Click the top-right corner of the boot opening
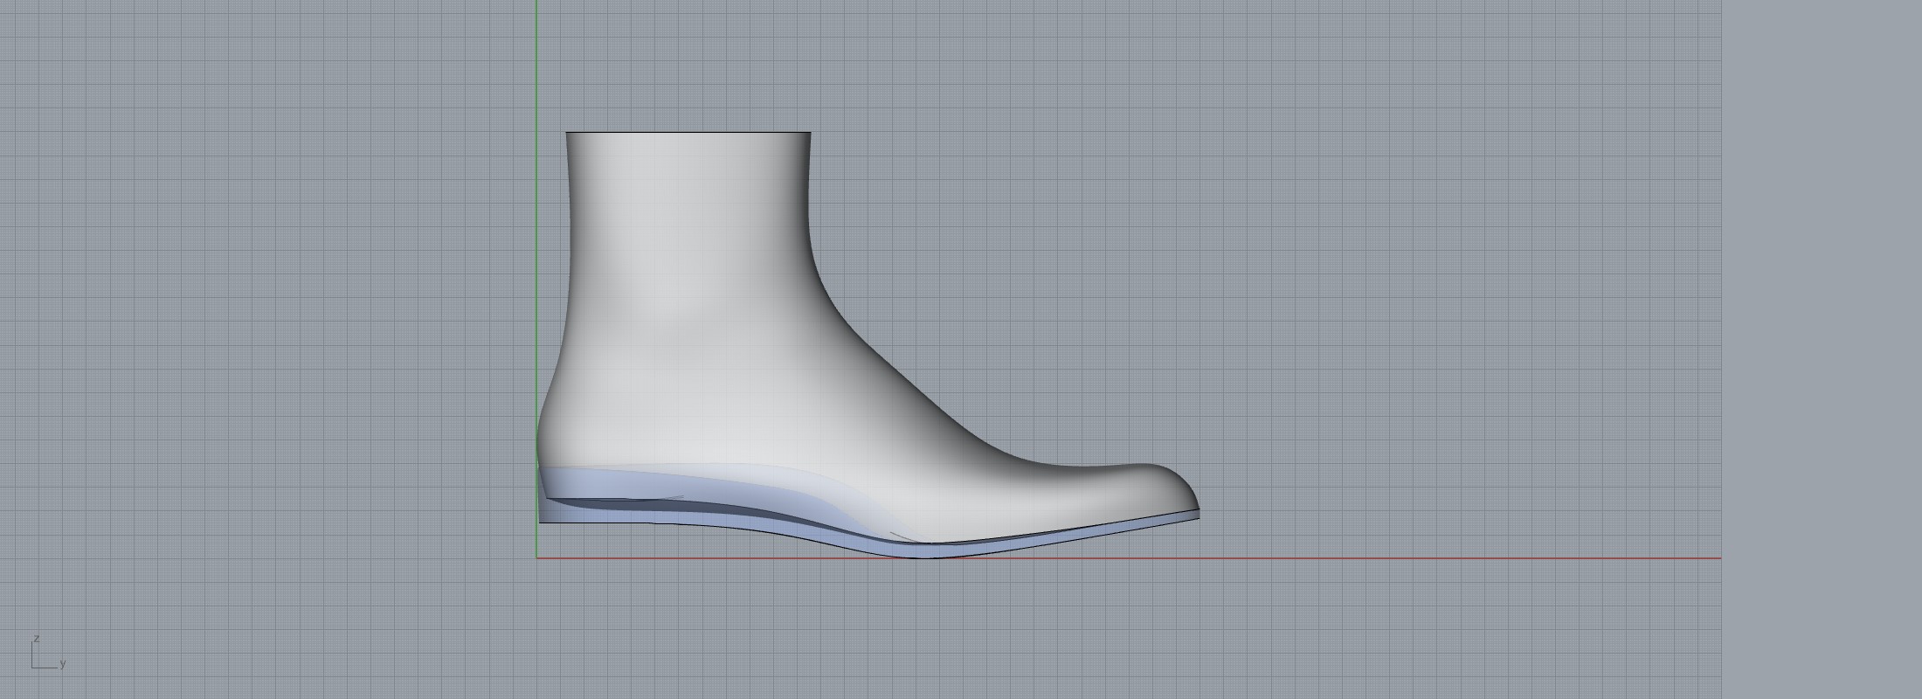 click(x=810, y=133)
